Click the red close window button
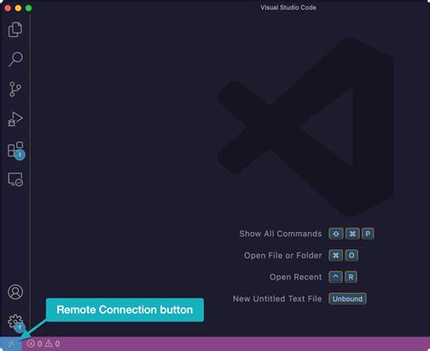This screenshot has width=430, height=351. 8,8
